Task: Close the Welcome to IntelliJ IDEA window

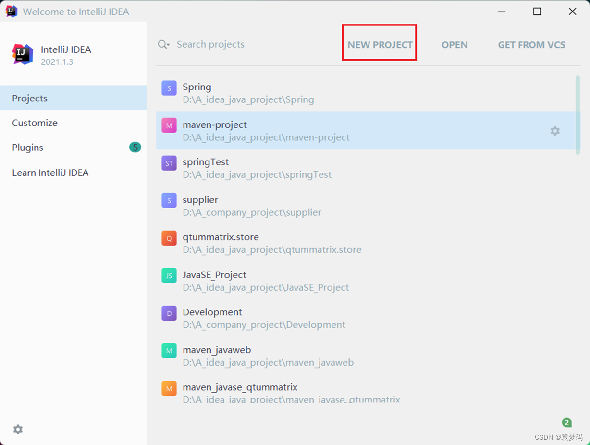Action: tap(572, 12)
